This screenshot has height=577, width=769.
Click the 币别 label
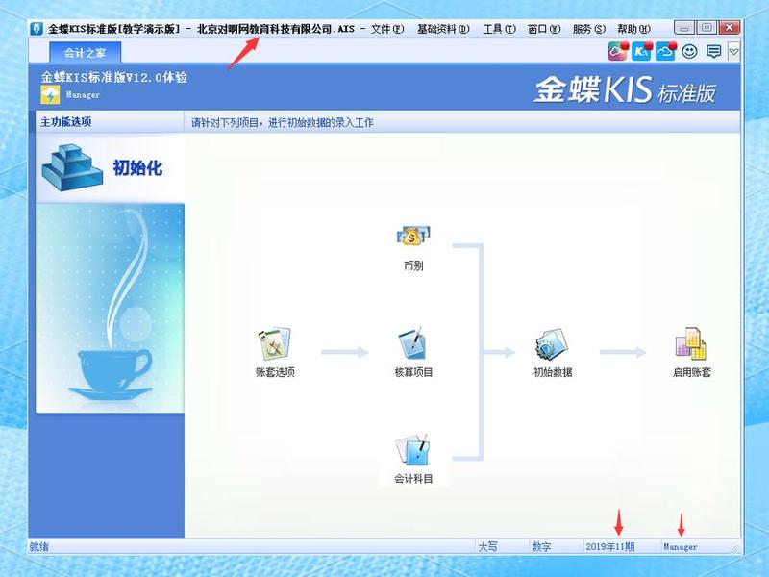tap(413, 266)
